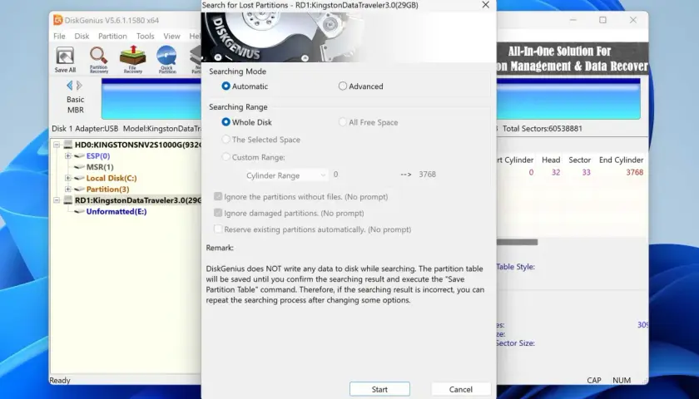Image resolution: width=699 pixels, height=399 pixels.
Task: Click the DiskGenius app logo icon
Action: click(58, 20)
